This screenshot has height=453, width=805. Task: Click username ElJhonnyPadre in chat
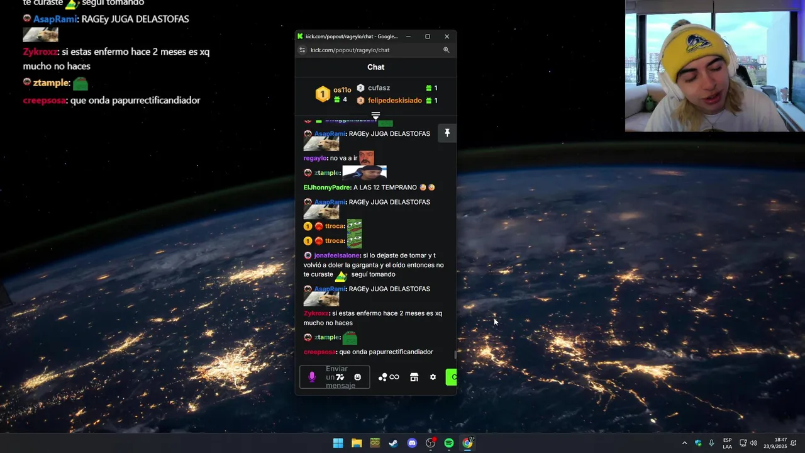(327, 187)
